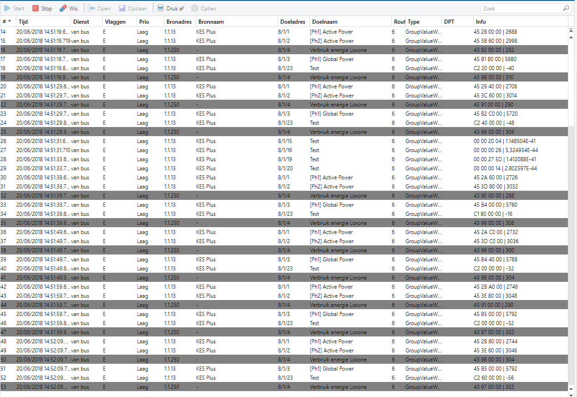The height and width of the screenshot is (397, 577).
Task: Select the Info value '45 B1 80 00 | 5680'
Action: (x=495, y=59)
